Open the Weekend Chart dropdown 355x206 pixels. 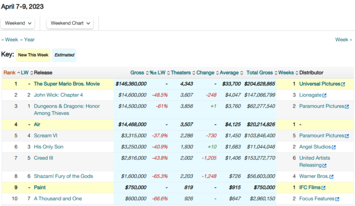[70, 23]
